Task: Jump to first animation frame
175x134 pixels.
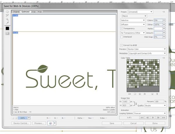Action: click(x=142, y=118)
